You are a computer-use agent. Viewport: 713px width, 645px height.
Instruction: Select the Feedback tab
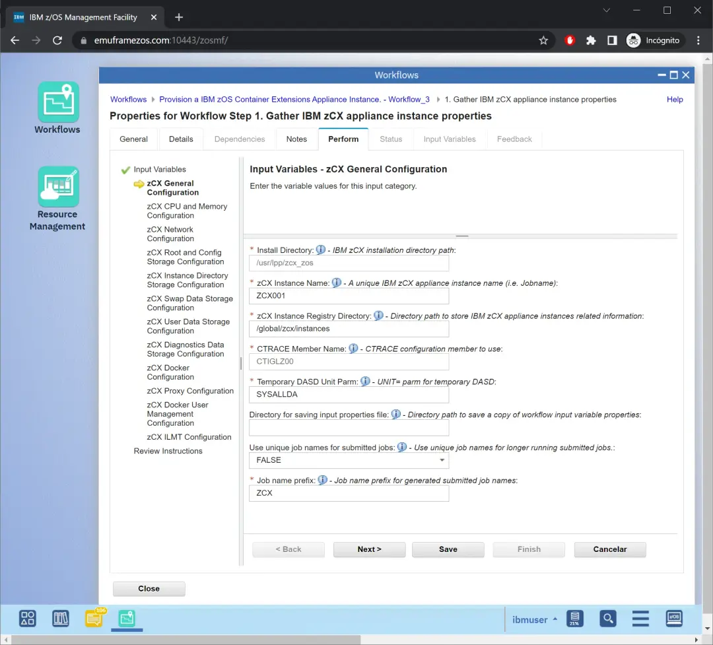514,139
